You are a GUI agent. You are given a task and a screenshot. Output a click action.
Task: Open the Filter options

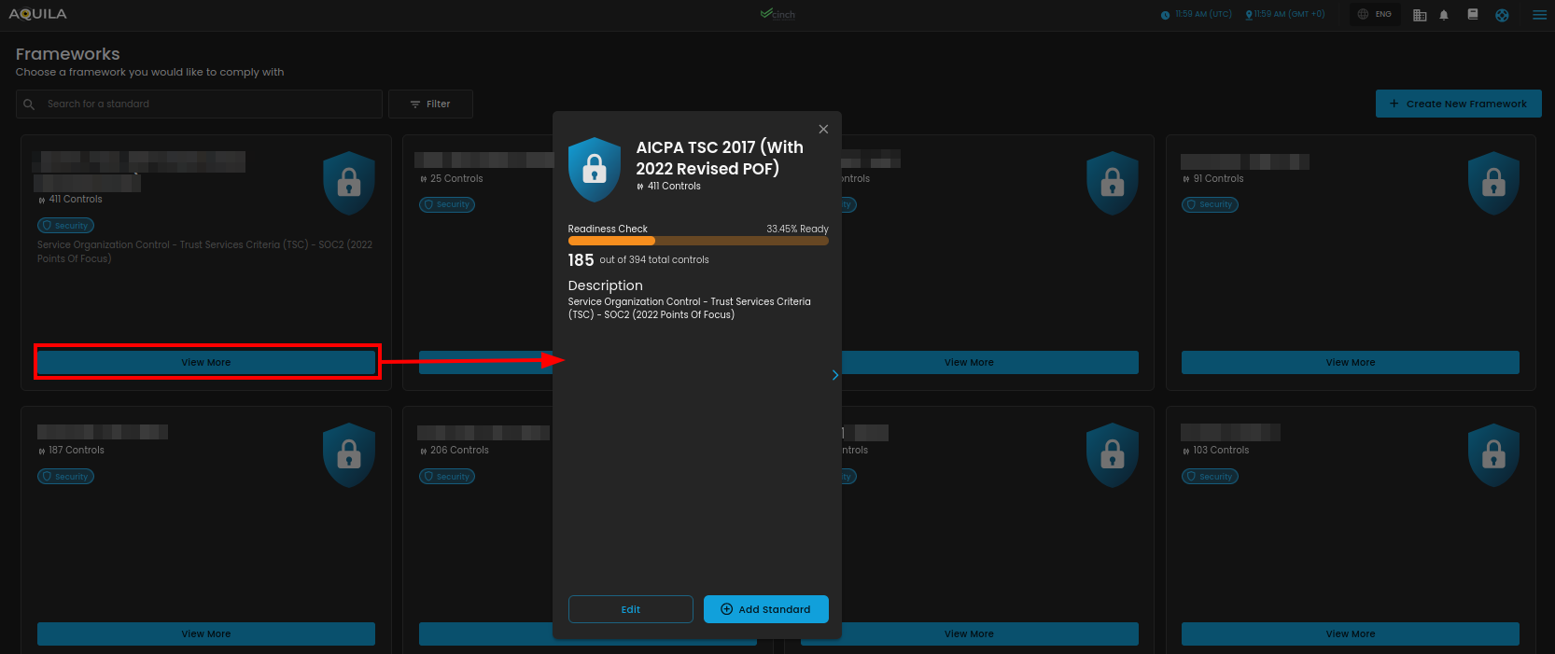pyautogui.click(x=430, y=104)
